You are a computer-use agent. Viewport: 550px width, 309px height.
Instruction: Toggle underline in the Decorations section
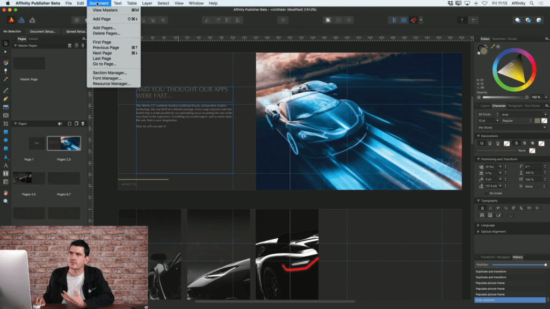(x=482, y=143)
